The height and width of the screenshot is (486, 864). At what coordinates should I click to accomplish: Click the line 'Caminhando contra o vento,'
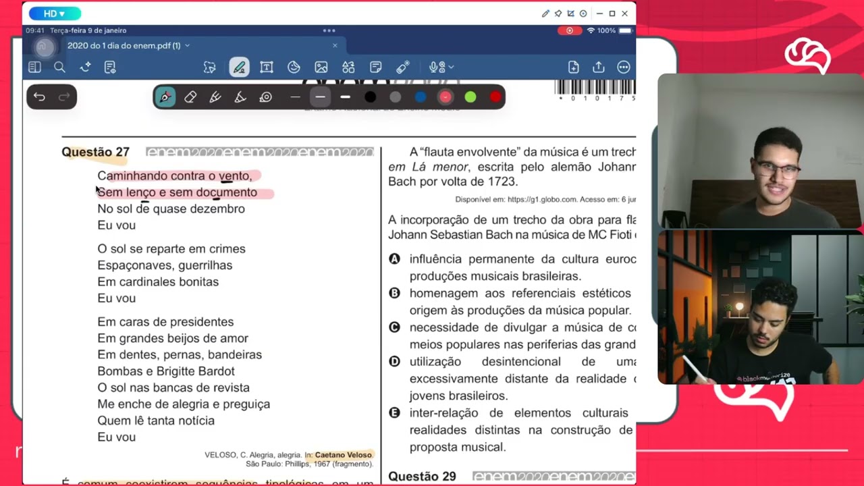click(175, 175)
